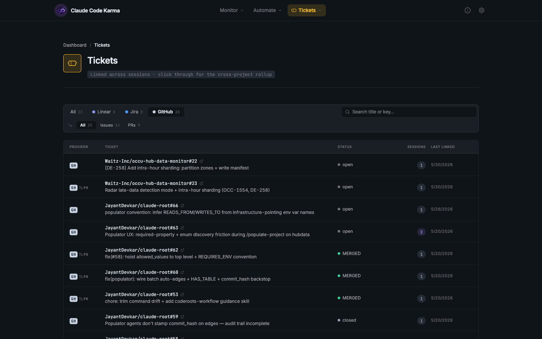This screenshot has height=339, width=542.
Task: Expand the Tickets dropdown chevron
Action: [320, 11]
